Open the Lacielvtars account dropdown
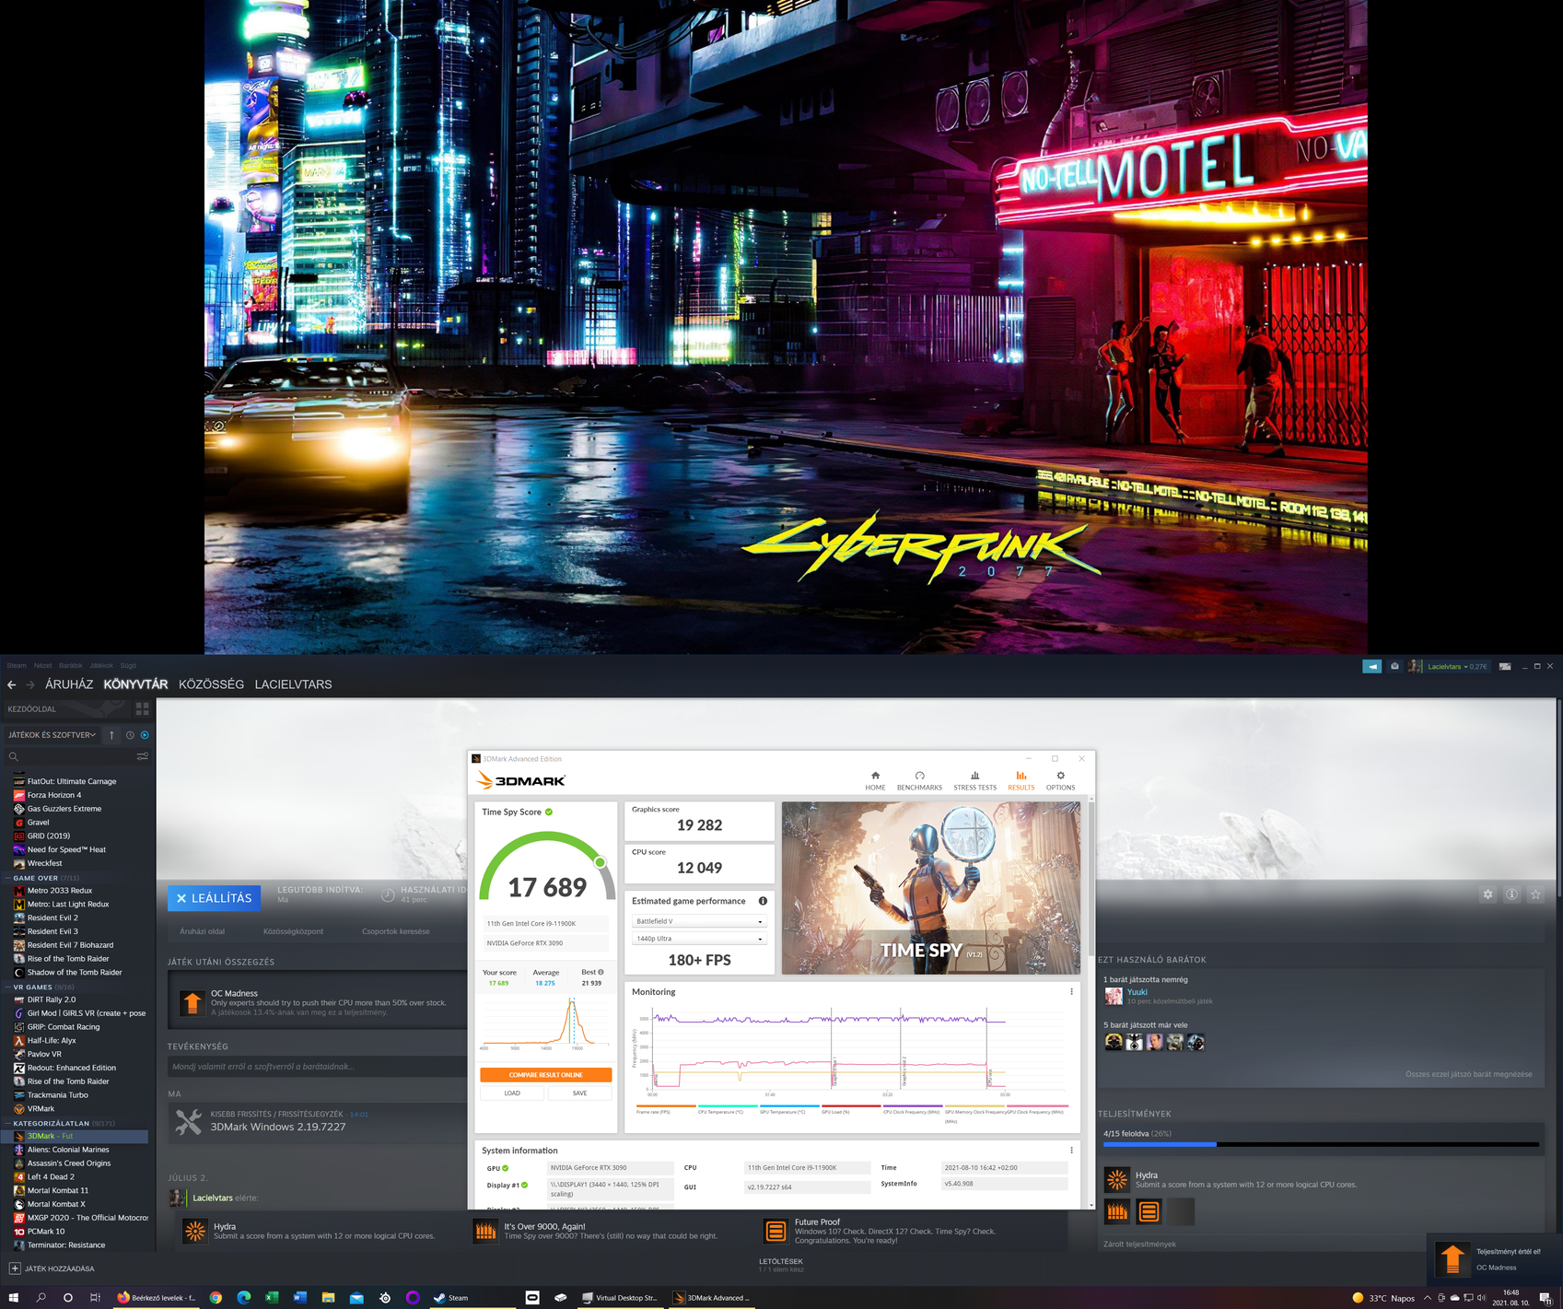Viewport: 1563px width, 1309px height. [x=1456, y=666]
